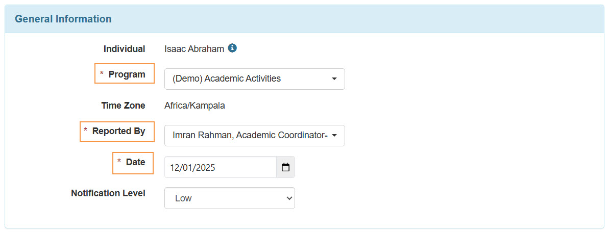The image size is (608, 233).
Task: Open the calendar date picker icon
Action: 285,167
